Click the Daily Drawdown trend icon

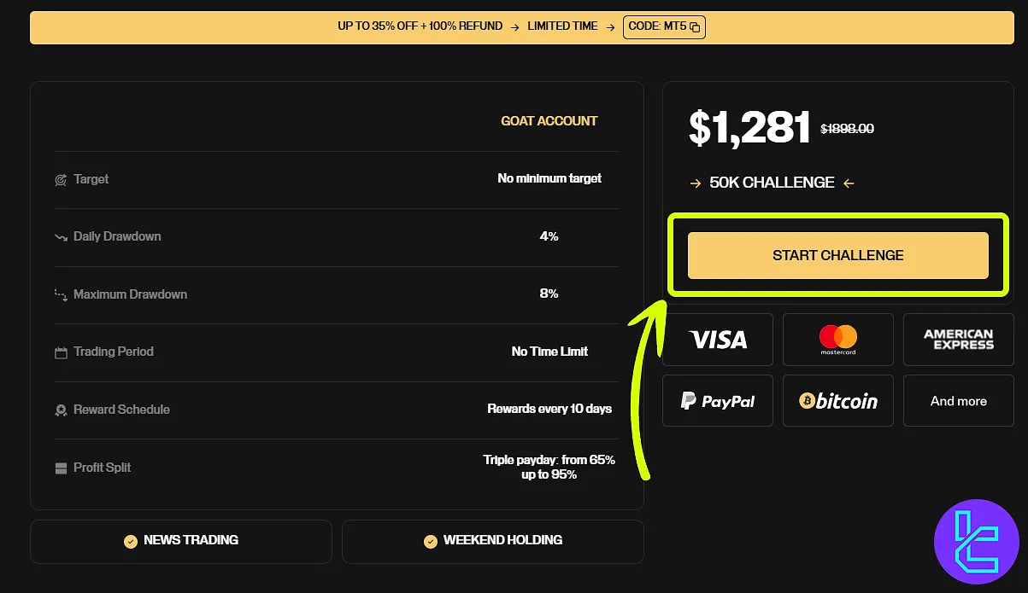(x=61, y=237)
